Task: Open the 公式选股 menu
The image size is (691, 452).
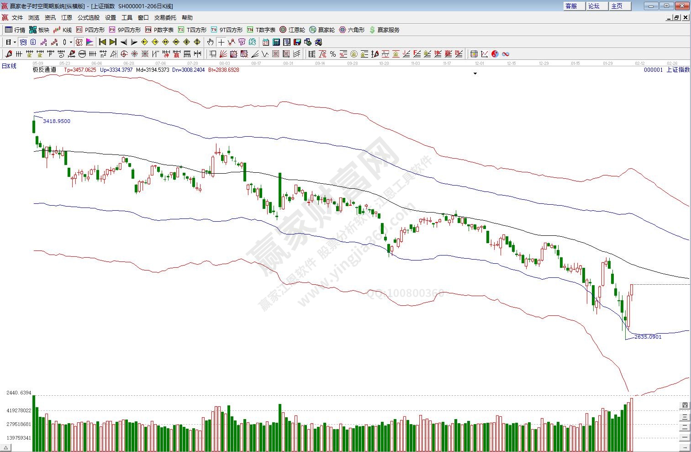Action: coord(88,18)
